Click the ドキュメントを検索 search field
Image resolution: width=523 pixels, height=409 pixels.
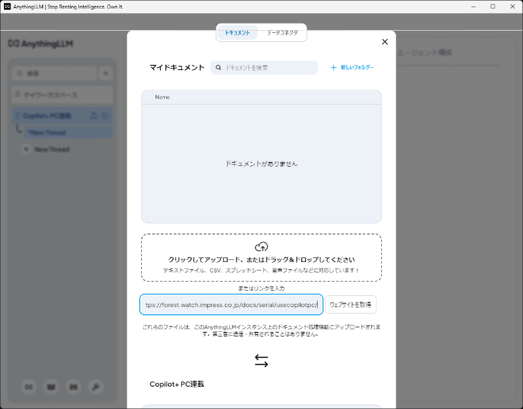264,68
